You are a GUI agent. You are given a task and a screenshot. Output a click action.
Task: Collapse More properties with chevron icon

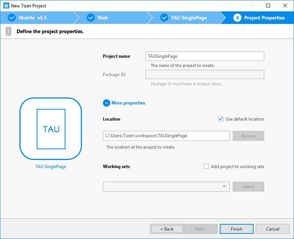107,103
